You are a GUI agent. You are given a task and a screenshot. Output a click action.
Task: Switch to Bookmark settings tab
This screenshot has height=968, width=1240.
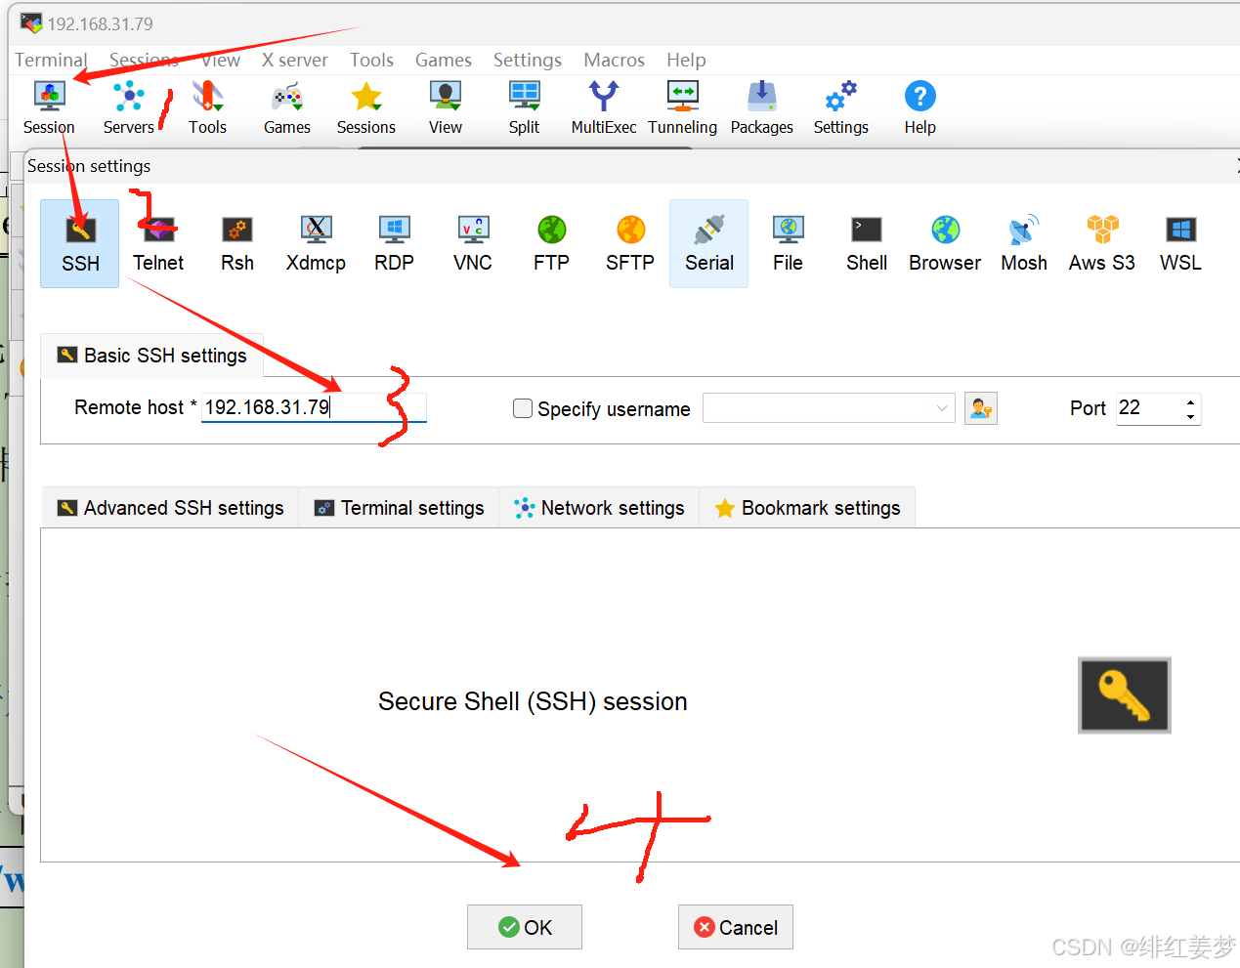pyautogui.click(x=807, y=508)
